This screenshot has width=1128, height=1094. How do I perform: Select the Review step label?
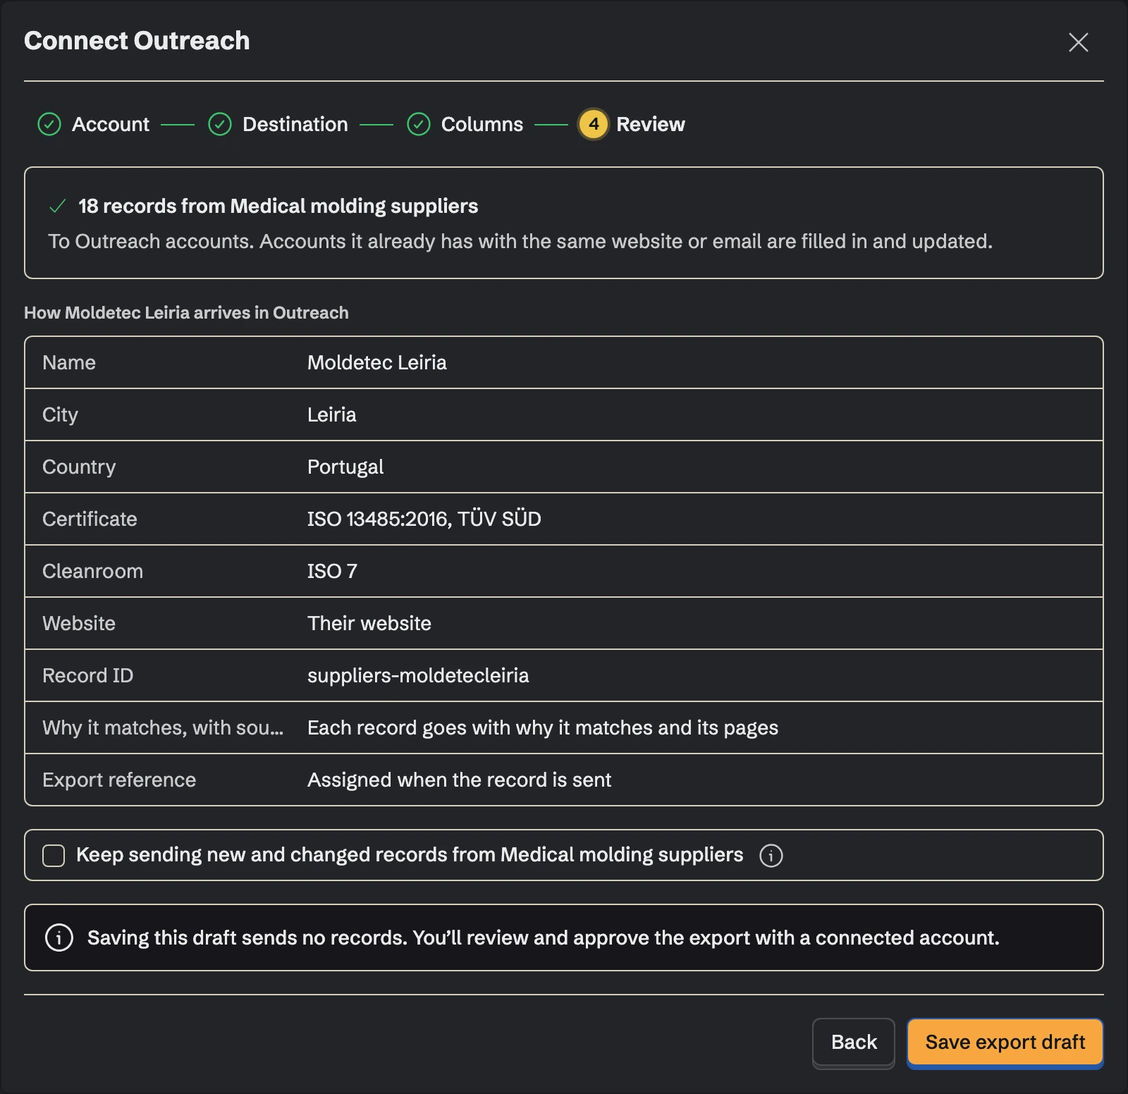pos(651,124)
